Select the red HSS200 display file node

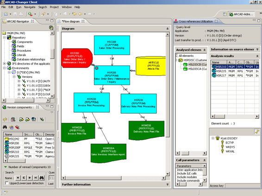77,58
